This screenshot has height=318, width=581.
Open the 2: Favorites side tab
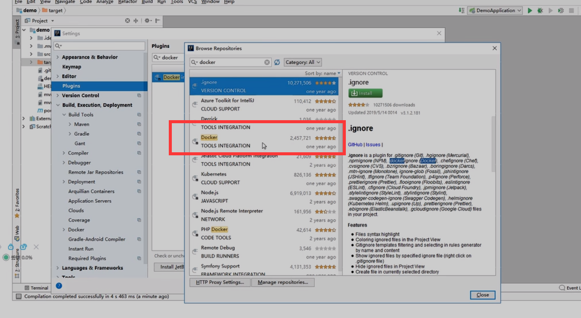pos(17,203)
